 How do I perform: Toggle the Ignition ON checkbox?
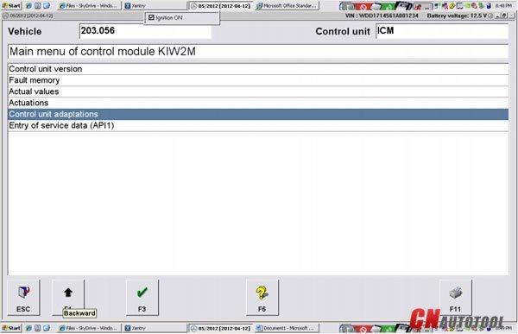[x=151, y=17]
